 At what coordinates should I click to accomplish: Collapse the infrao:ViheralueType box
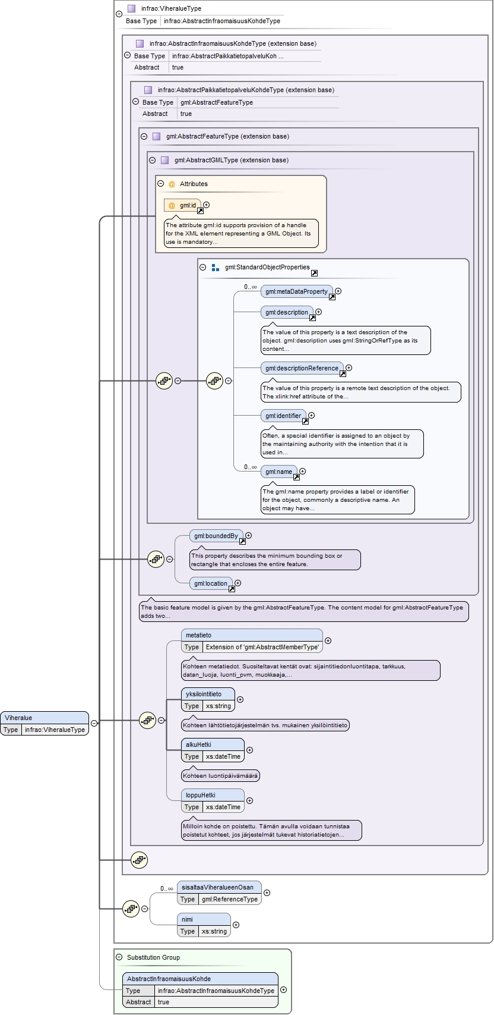tap(119, 14)
